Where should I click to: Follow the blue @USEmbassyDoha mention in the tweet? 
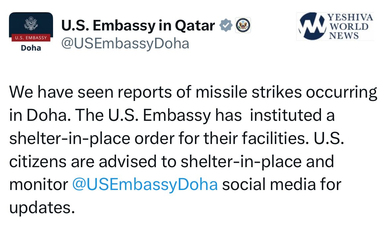tap(145, 184)
